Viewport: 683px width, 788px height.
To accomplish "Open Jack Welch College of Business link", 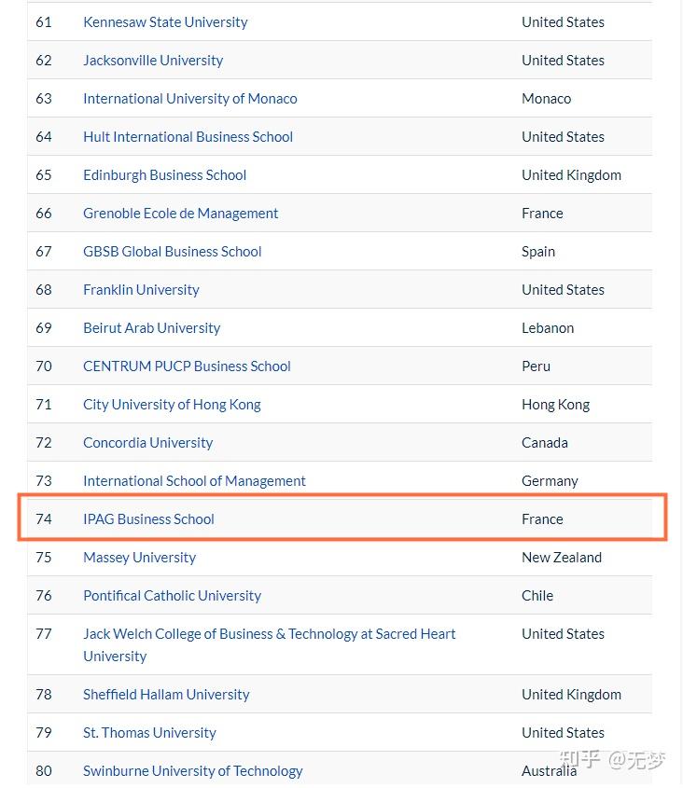I will (x=269, y=633).
